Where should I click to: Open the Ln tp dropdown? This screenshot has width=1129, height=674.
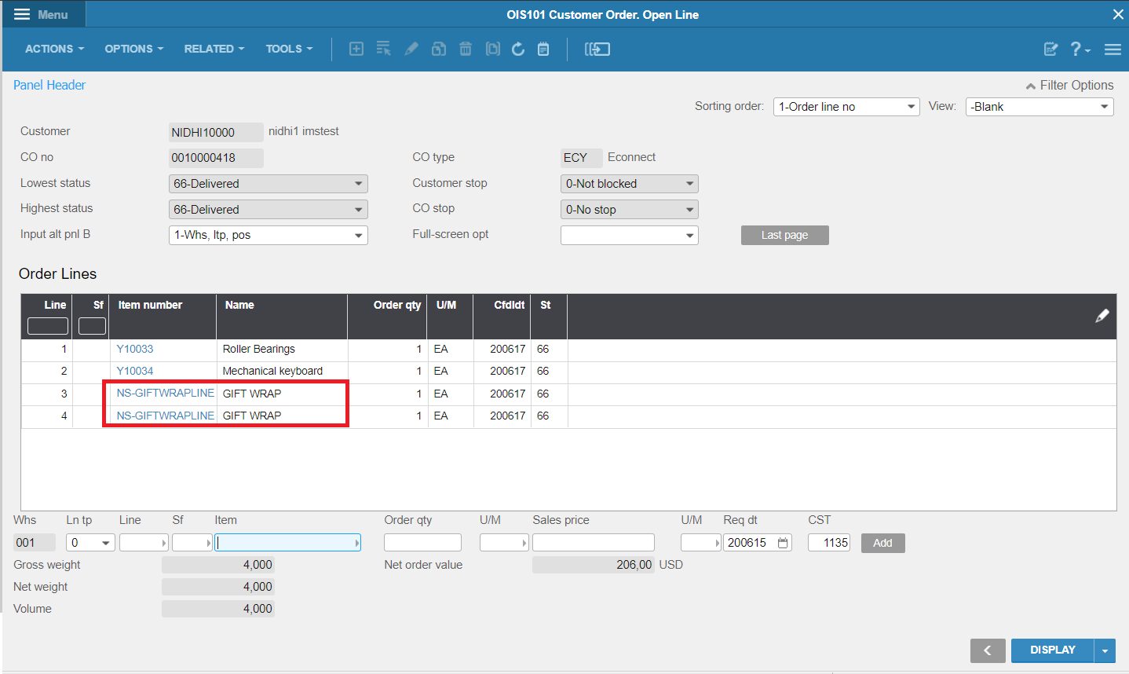pos(91,543)
